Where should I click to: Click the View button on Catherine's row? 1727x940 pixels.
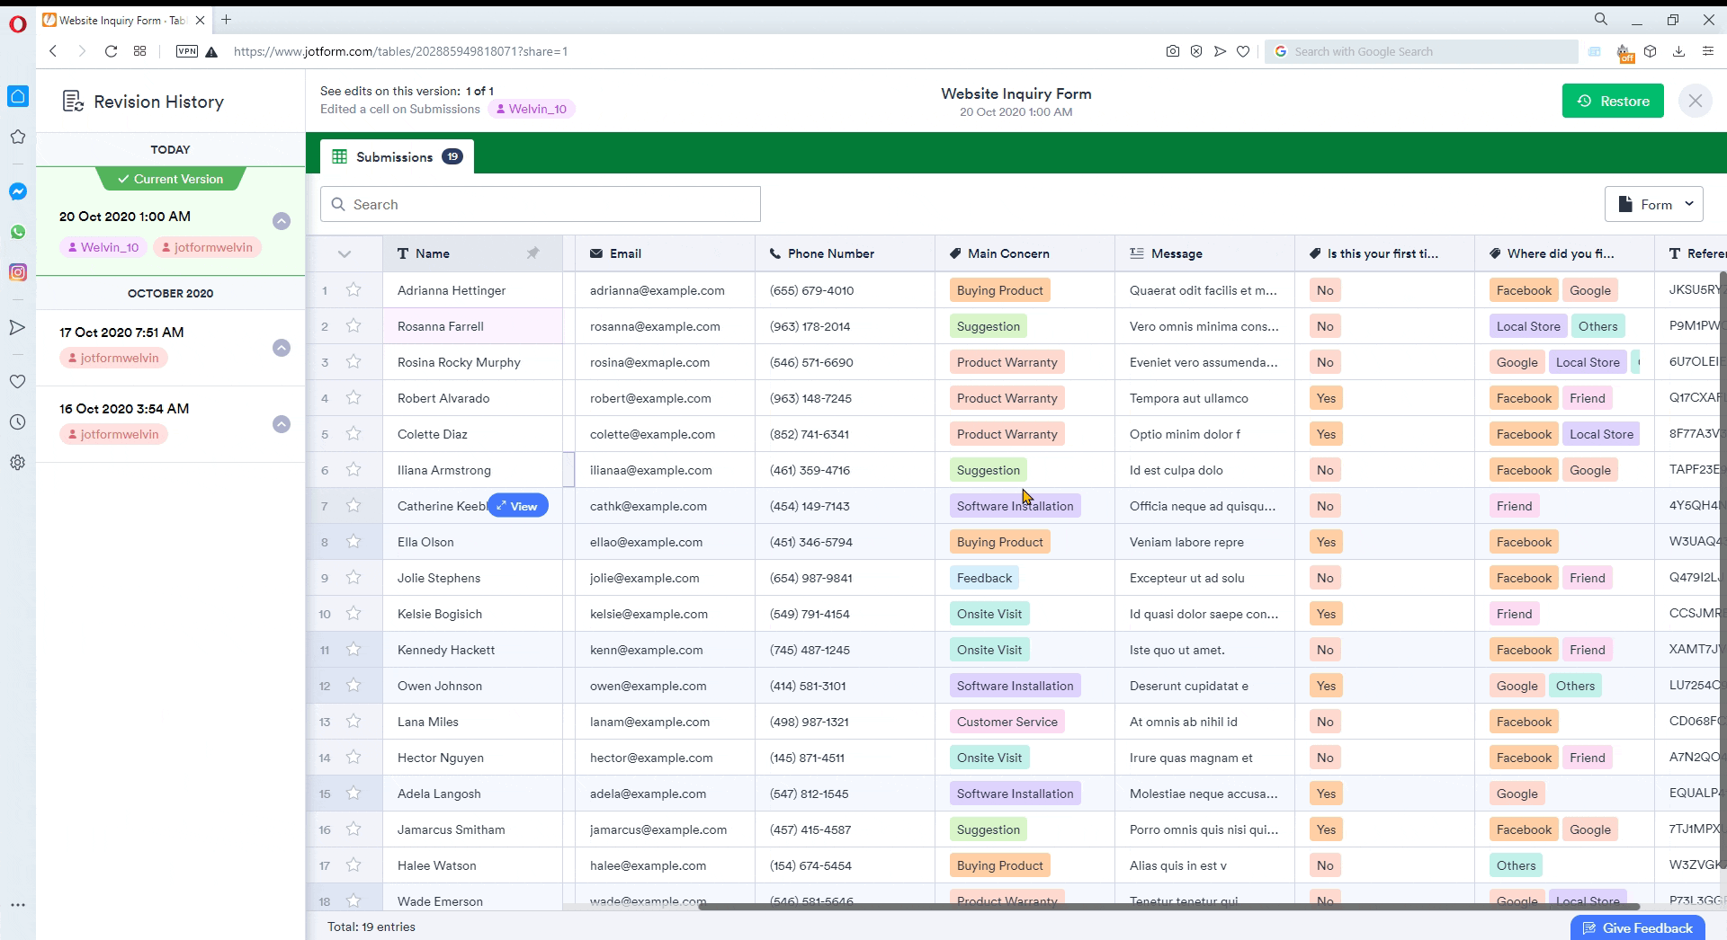517,506
